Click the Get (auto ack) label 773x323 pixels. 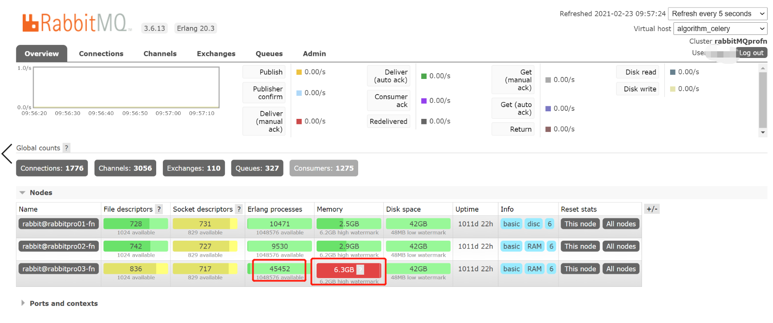pos(513,108)
